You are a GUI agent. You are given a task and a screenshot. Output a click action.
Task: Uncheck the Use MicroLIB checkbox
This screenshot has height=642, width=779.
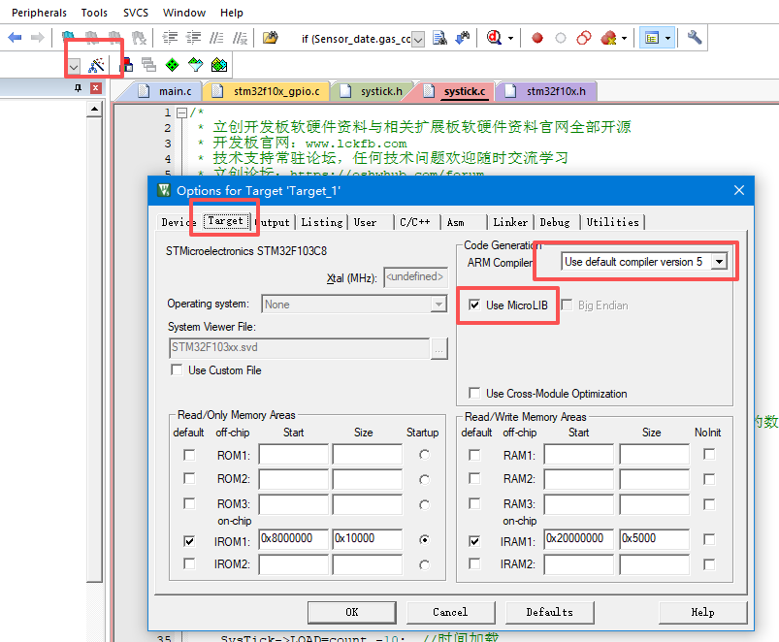point(474,305)
